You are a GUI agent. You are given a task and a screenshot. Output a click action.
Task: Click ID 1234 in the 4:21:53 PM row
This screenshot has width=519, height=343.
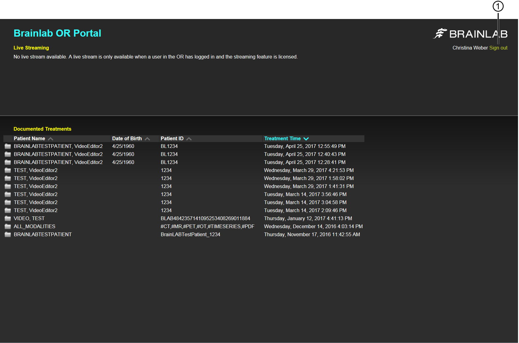pyautogui.click(x=166, y=170)
